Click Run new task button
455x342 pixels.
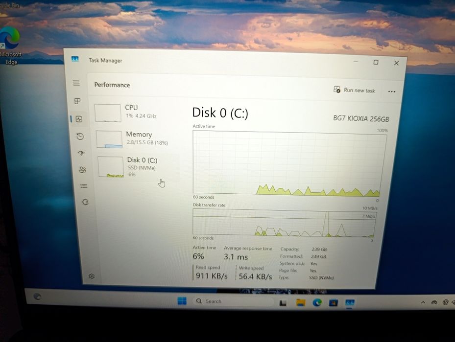354,90
